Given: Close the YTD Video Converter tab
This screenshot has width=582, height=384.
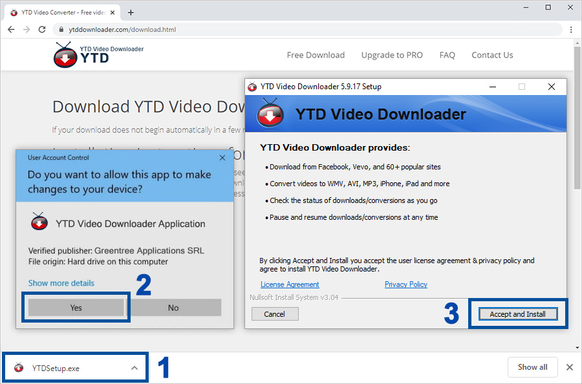Looking at the screenshot, I should click(x=113, y=13).
